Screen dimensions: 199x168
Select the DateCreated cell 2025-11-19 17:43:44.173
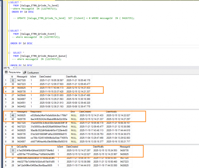click(51, 88)
